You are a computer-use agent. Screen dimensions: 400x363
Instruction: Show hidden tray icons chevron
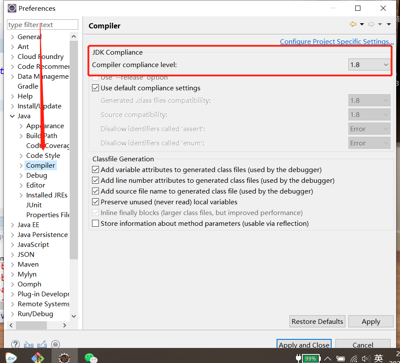(x=328, y=359)
